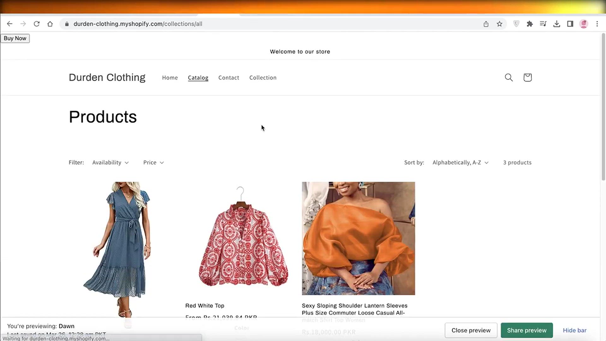606x341 pixels.
Task: Click the address bar URL
Action: click(138, 24)
